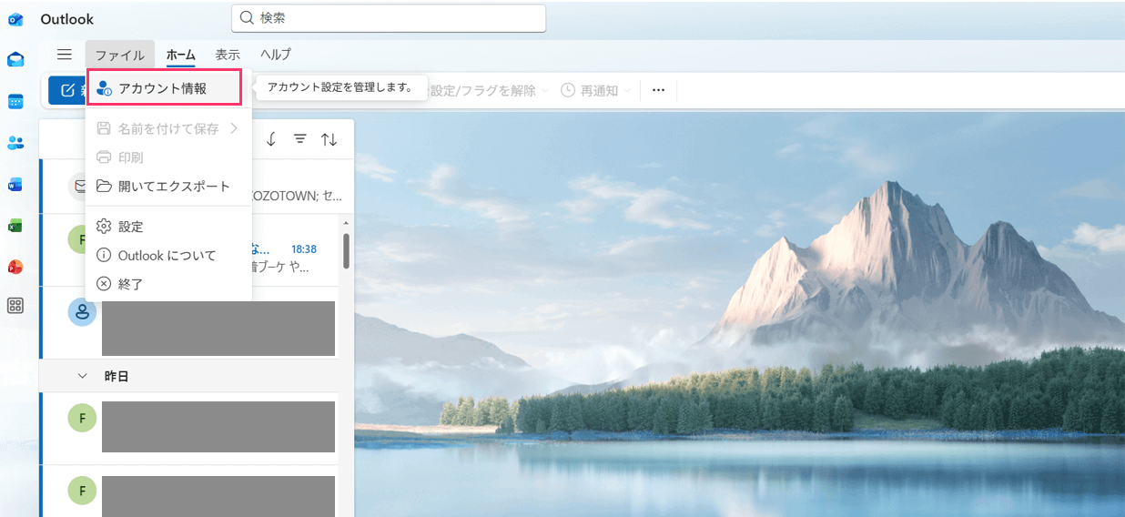The height and width of the screenshot is (517, 1125).
Task: Open 設定 from the file menu
Action: pyautogui.click(x=168, y=227)
